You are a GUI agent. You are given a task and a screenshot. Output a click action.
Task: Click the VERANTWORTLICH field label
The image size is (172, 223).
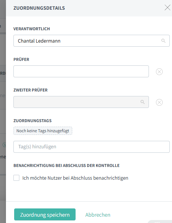click(32, 29)
